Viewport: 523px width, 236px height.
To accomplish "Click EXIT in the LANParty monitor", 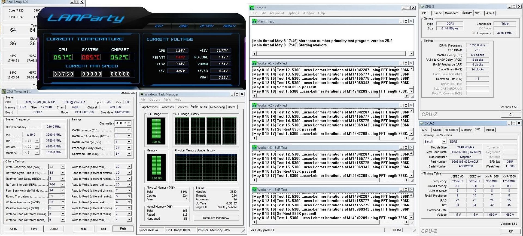I will (x=159, y=26).
